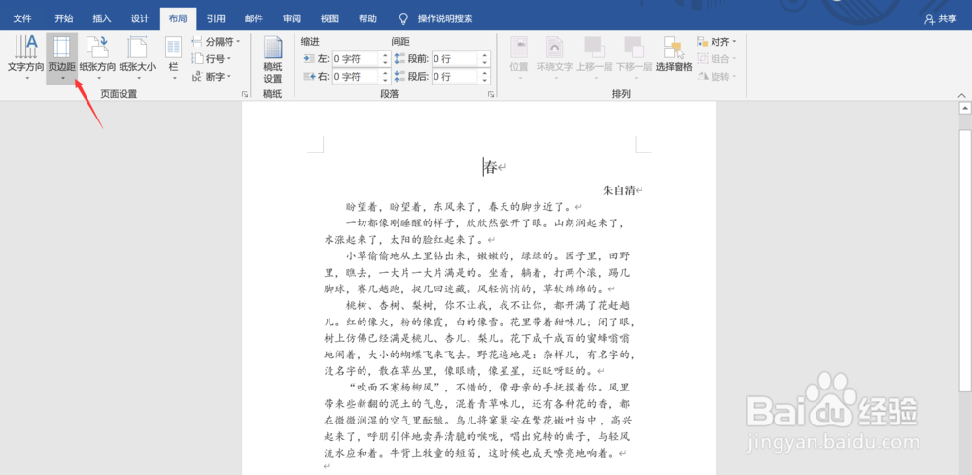Open 稿纸设置 manuscript paper settings
Screen dimensions: 972x475
pyautogui.click(x=273, y=59)
